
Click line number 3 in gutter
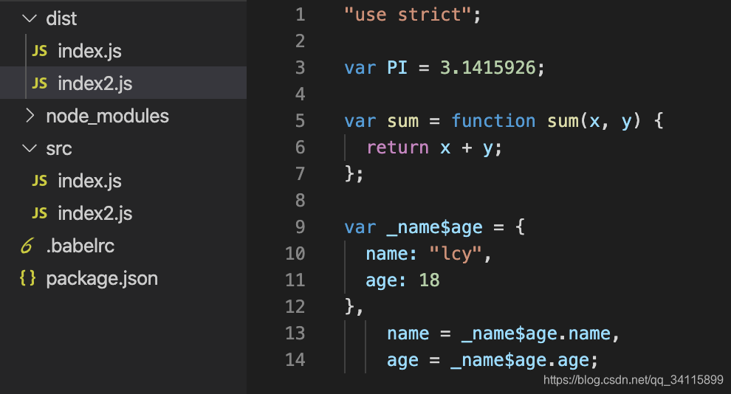[301, 68]
